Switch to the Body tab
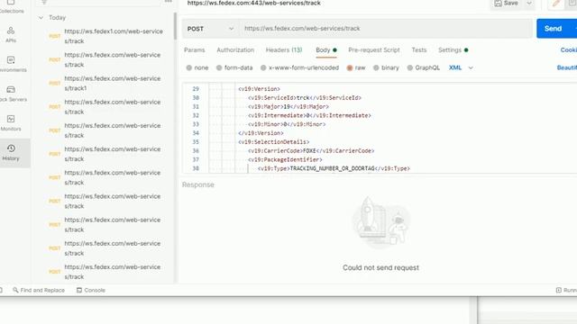 tap(326, 50)
